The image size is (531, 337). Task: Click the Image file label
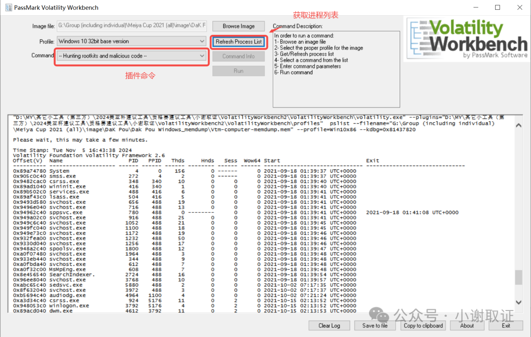[x=43, y=26]
